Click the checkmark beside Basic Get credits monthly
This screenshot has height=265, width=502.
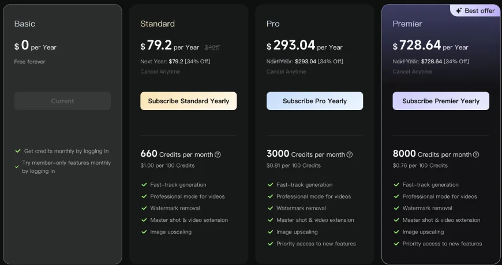coord(18,151)
